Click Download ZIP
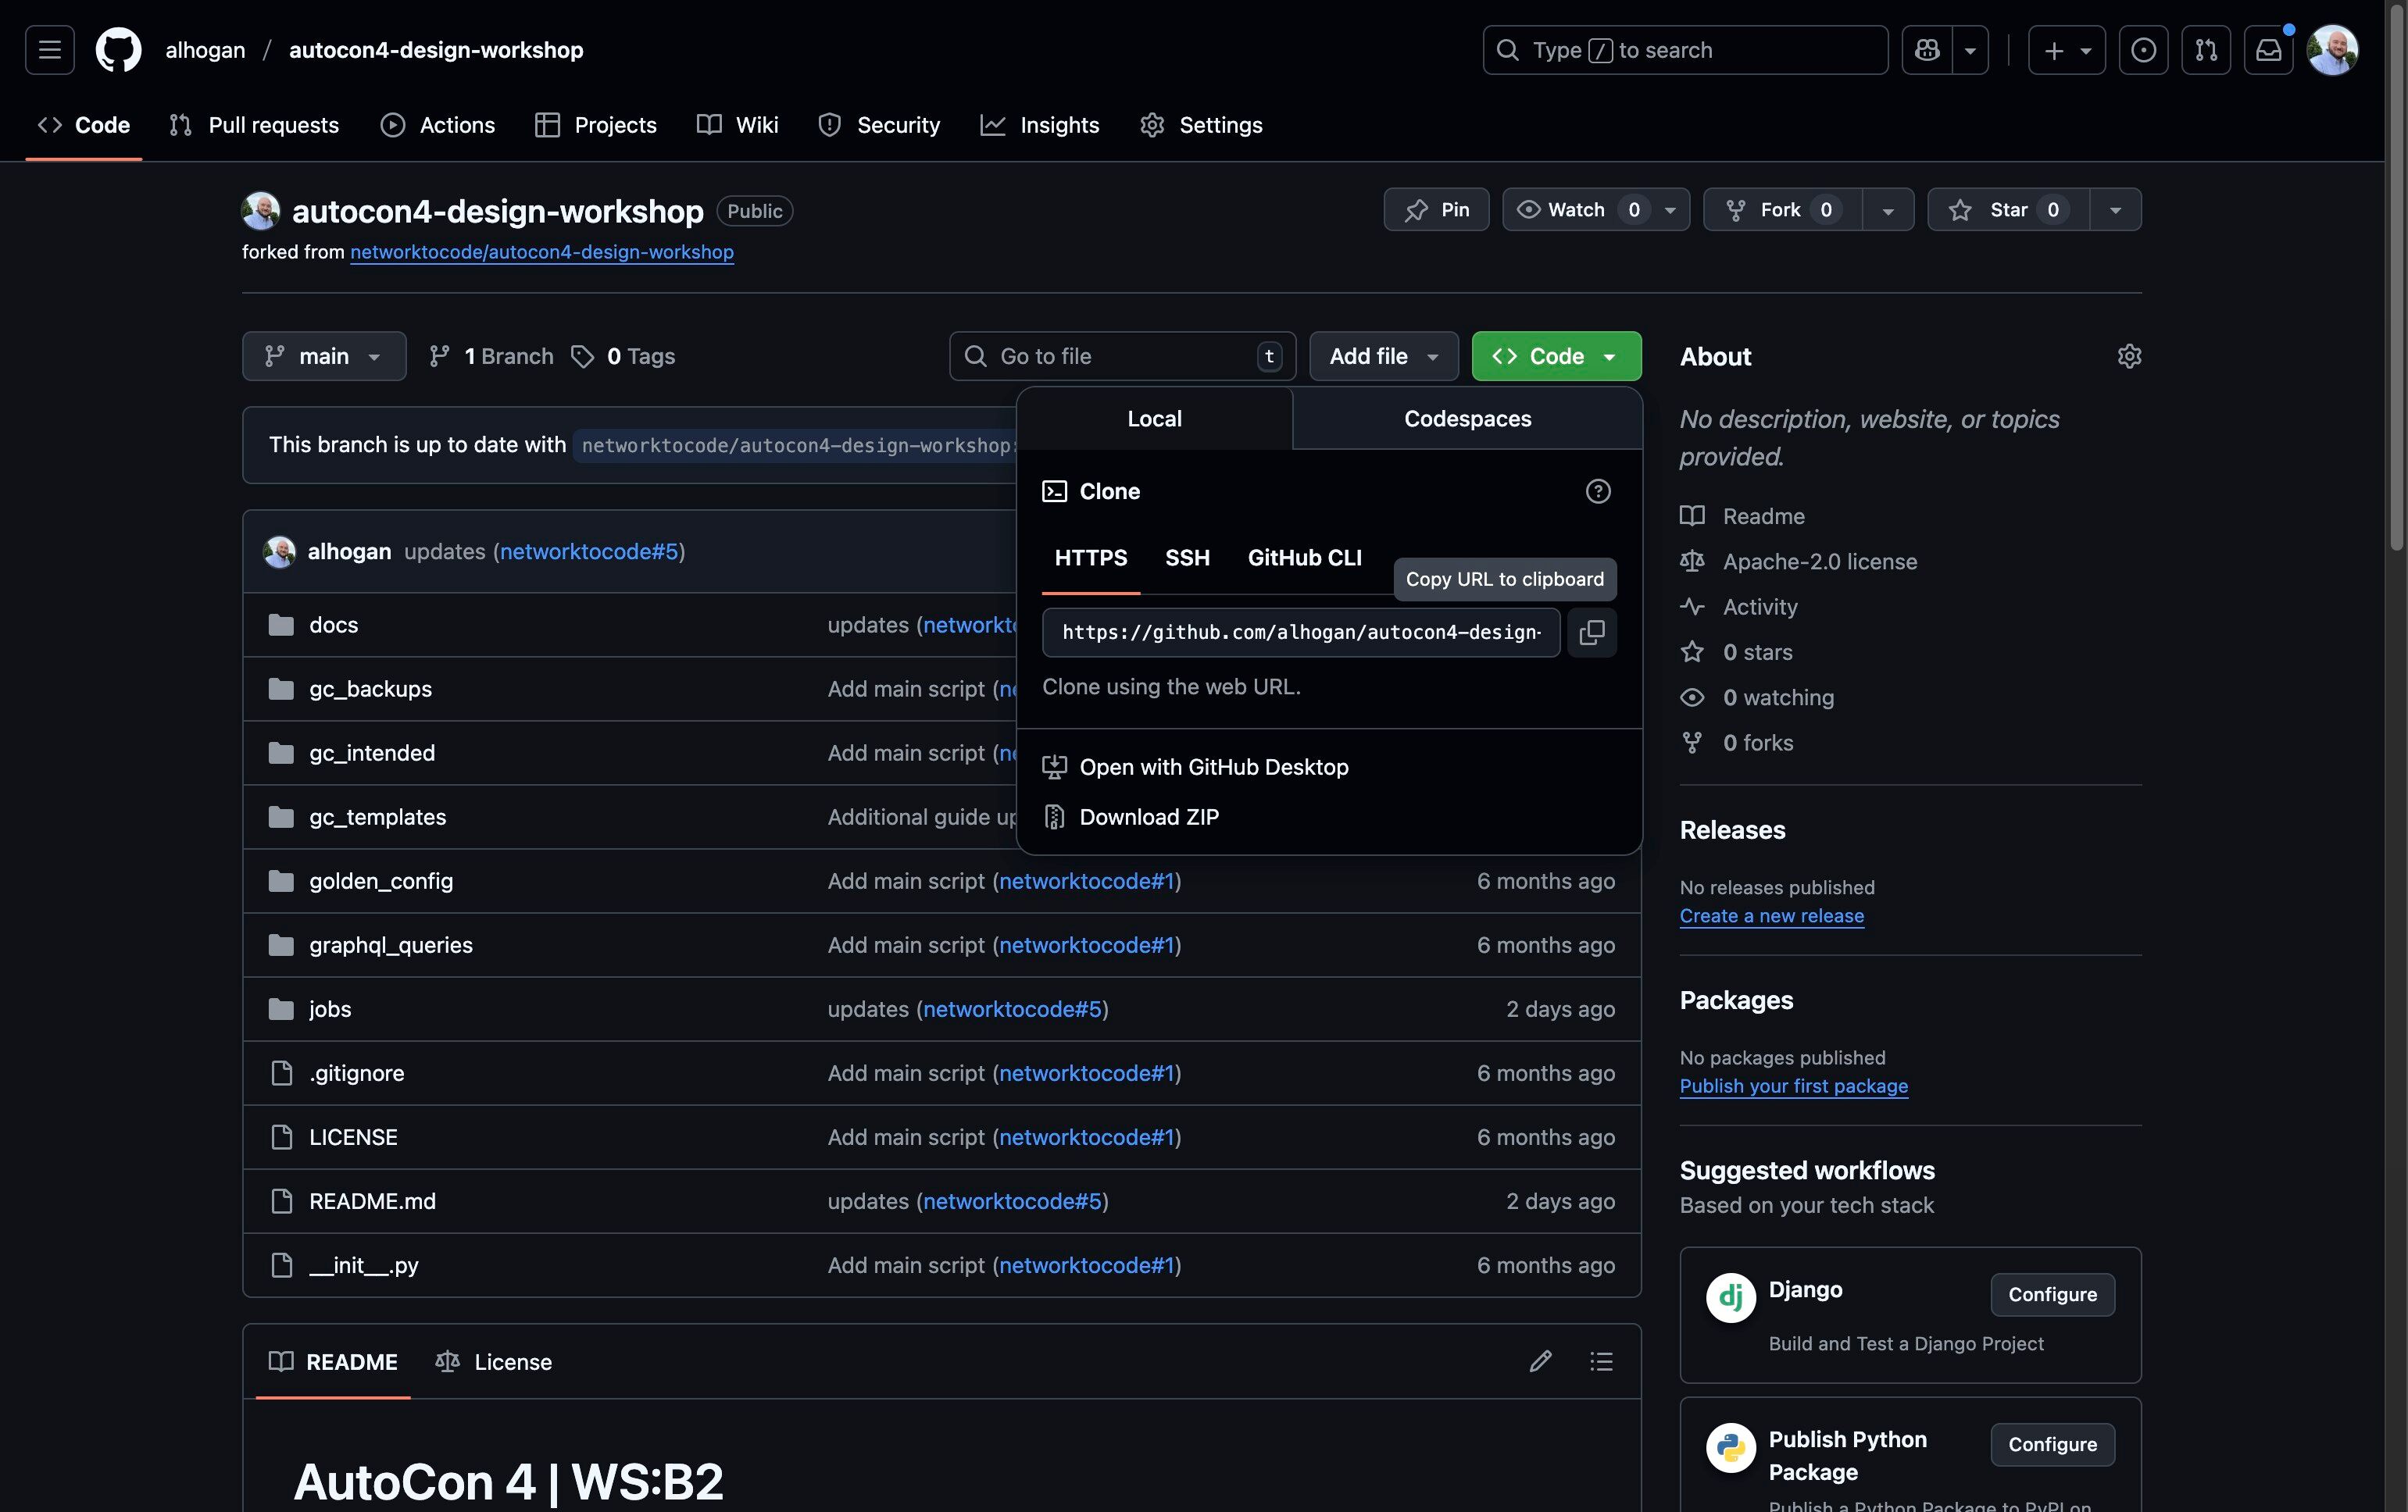 click(1148, 818)
